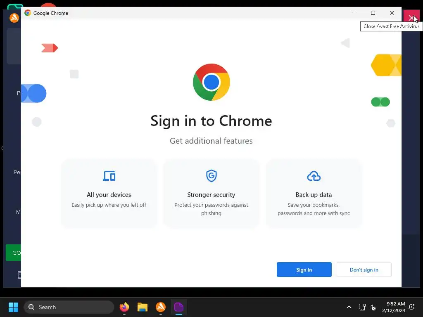Open Firefox from the taskbar

pos(124,307)
